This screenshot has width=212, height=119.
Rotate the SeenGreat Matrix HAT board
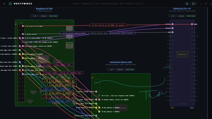point(111,69)
